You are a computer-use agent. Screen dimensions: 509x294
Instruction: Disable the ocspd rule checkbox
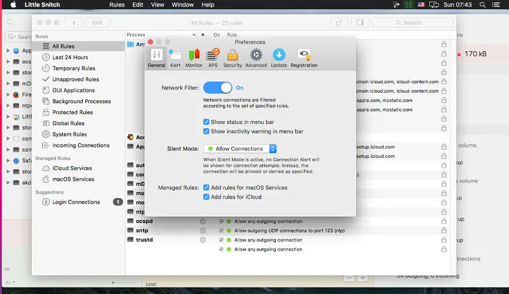[x=221, y=221]
